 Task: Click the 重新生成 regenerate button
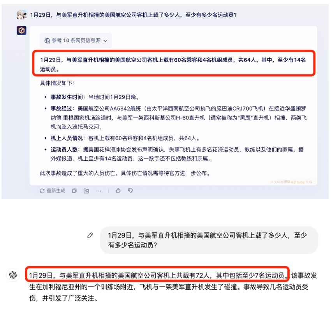click(x=53, y=191)
